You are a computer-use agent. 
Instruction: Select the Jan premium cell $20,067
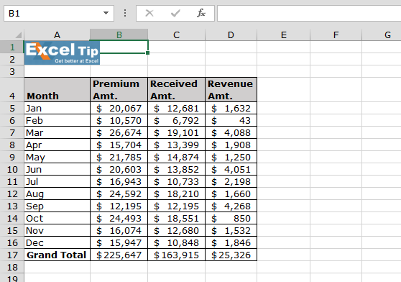119,108
